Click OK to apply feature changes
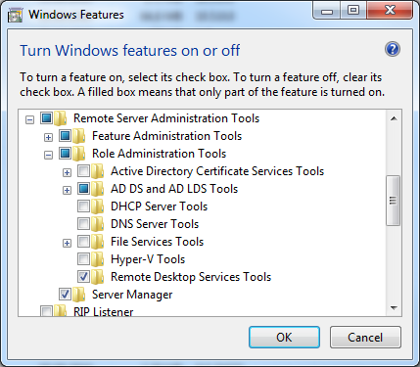The image size is (420, 367). 284,338
